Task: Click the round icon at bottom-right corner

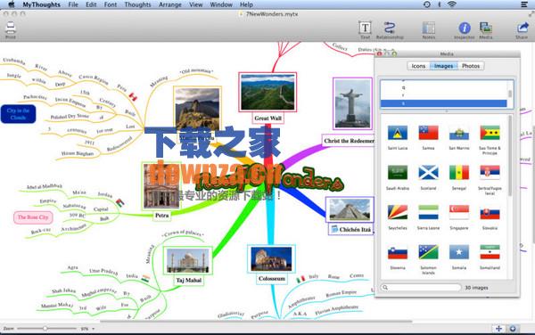Action: (x=513, y=329)
